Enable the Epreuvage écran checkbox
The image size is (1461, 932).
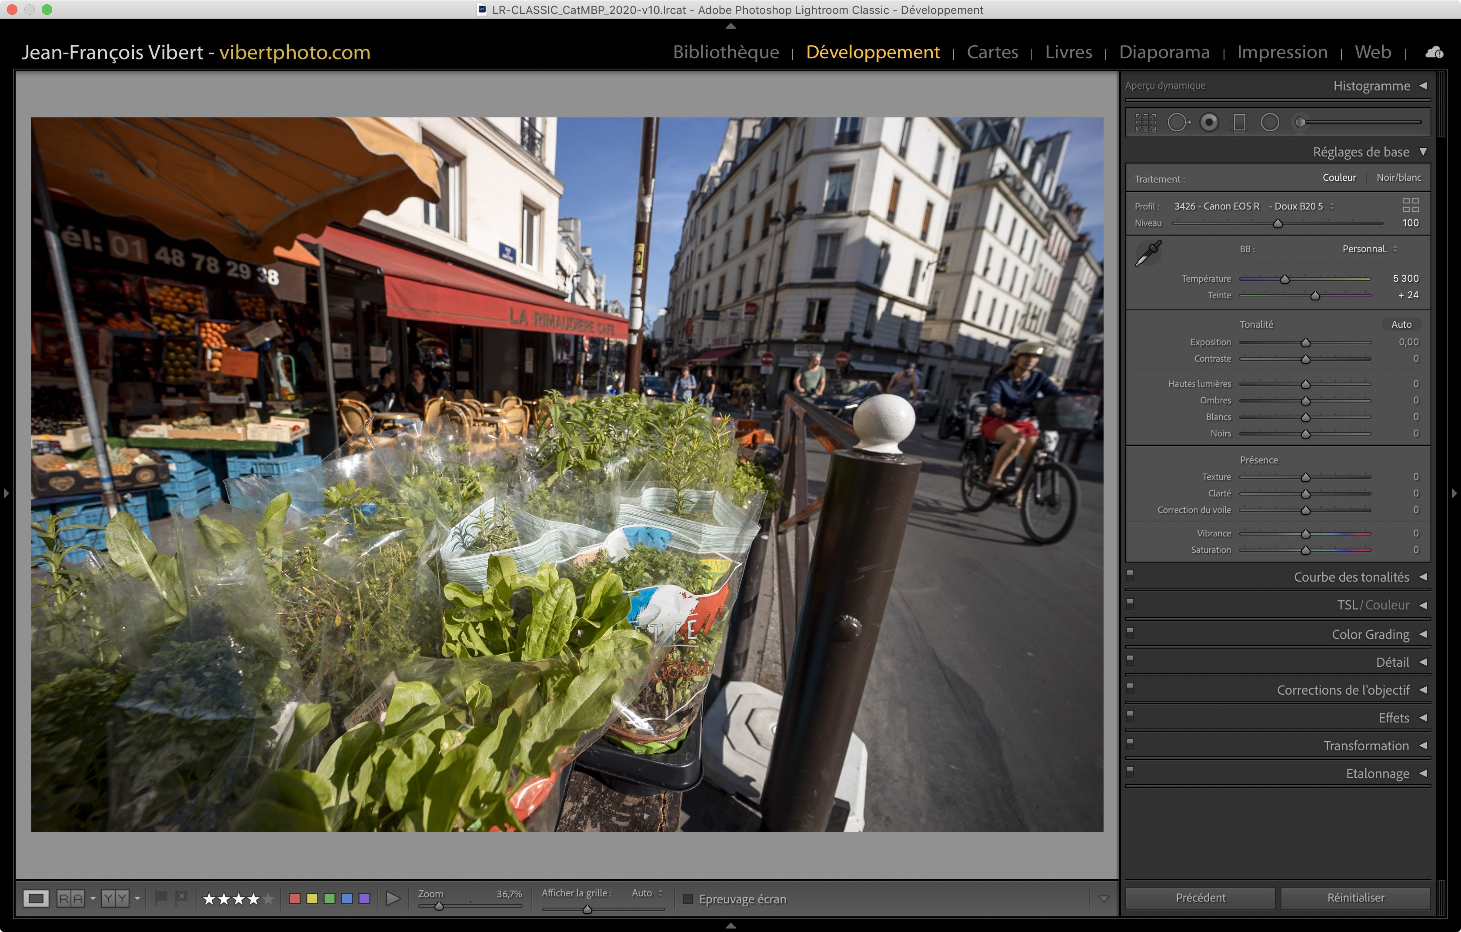point(687,899)
